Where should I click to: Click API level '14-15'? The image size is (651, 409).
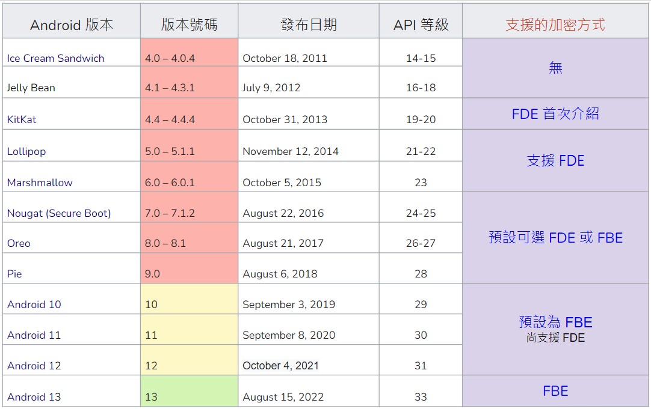[421, 58]
